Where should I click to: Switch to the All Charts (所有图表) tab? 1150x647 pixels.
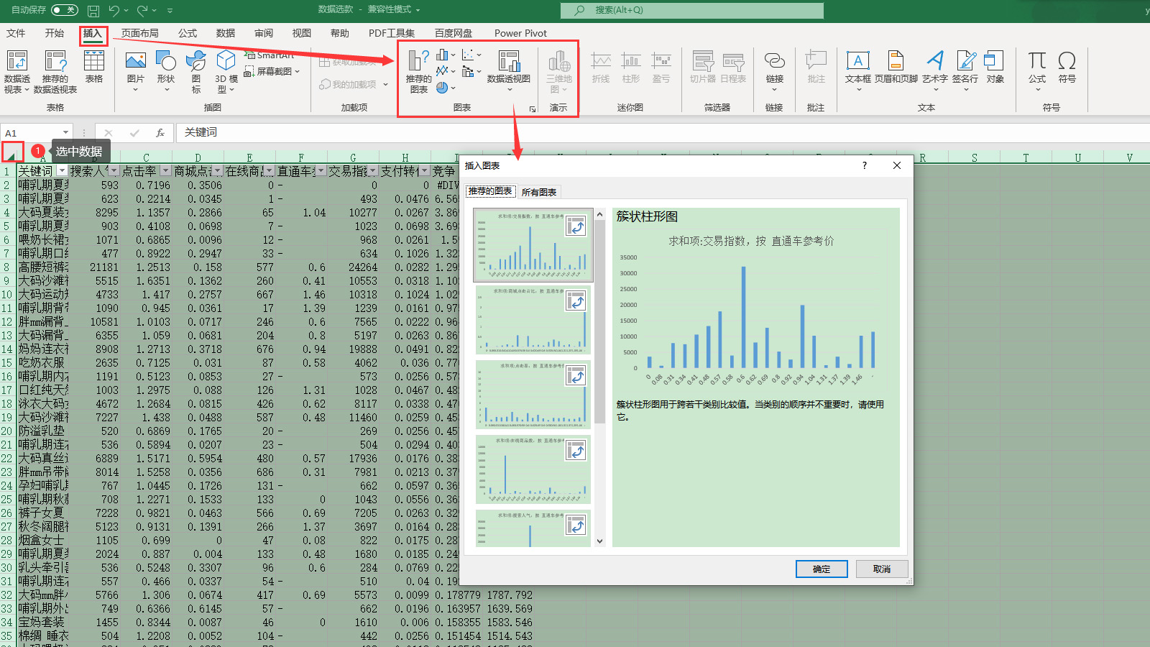click(x=539, y=192)
